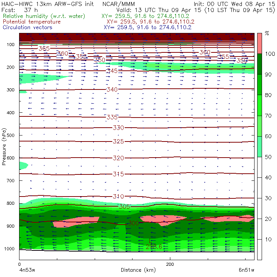Click the 335 contour label
Image resolution: width=277 pixels, height=277 pixels.
coord(112,117)
